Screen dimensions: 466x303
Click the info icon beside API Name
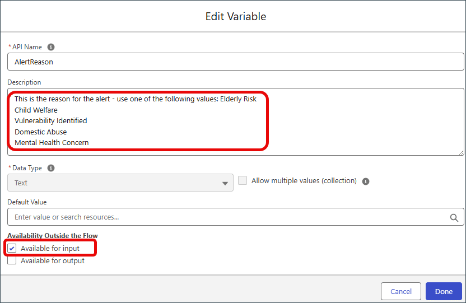click(51, 47)
